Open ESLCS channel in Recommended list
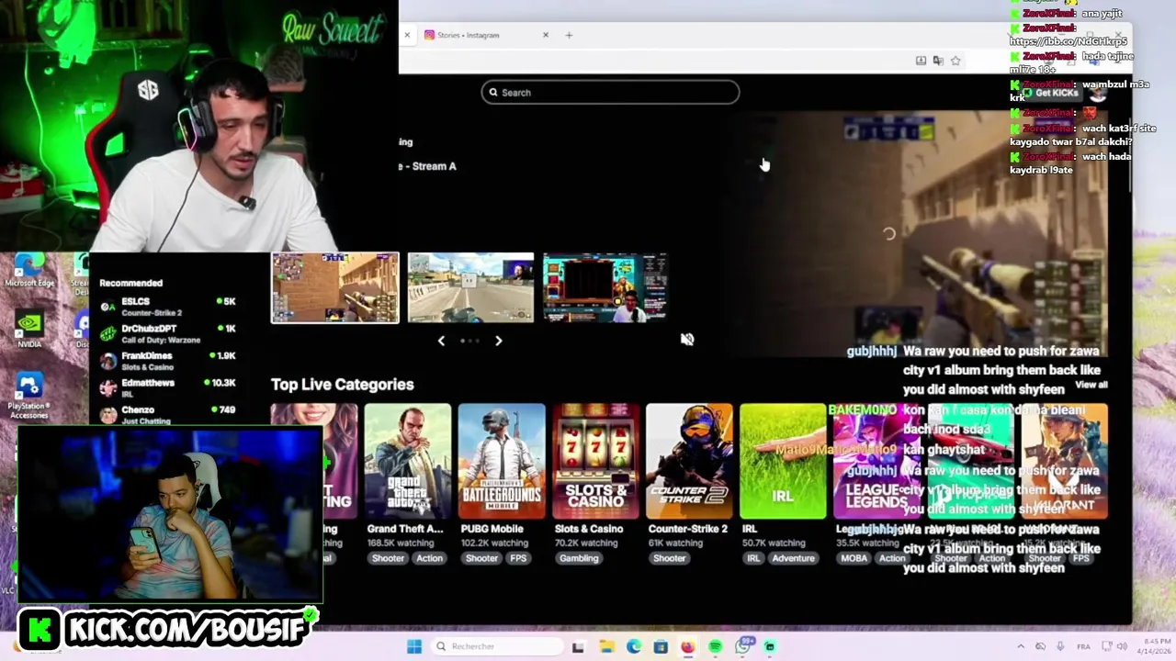This screenshot has width=1176, height=661. coord(167,307)
